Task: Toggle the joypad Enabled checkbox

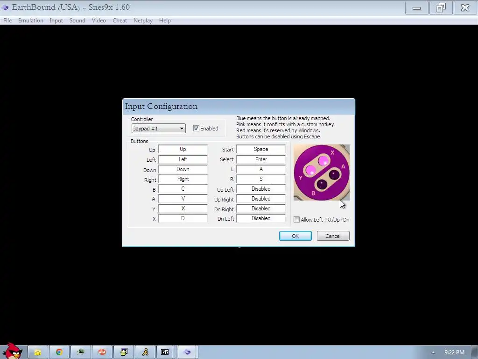Action: pos(196,129)
